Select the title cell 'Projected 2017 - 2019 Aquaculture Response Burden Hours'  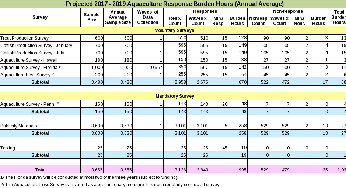(x=173, y=4)
